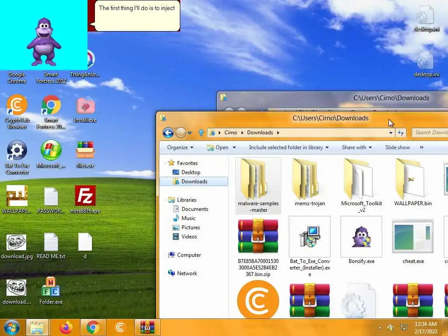Select the PASSWOR... text file icon
448x336 pixels.
tap(51, 199)
